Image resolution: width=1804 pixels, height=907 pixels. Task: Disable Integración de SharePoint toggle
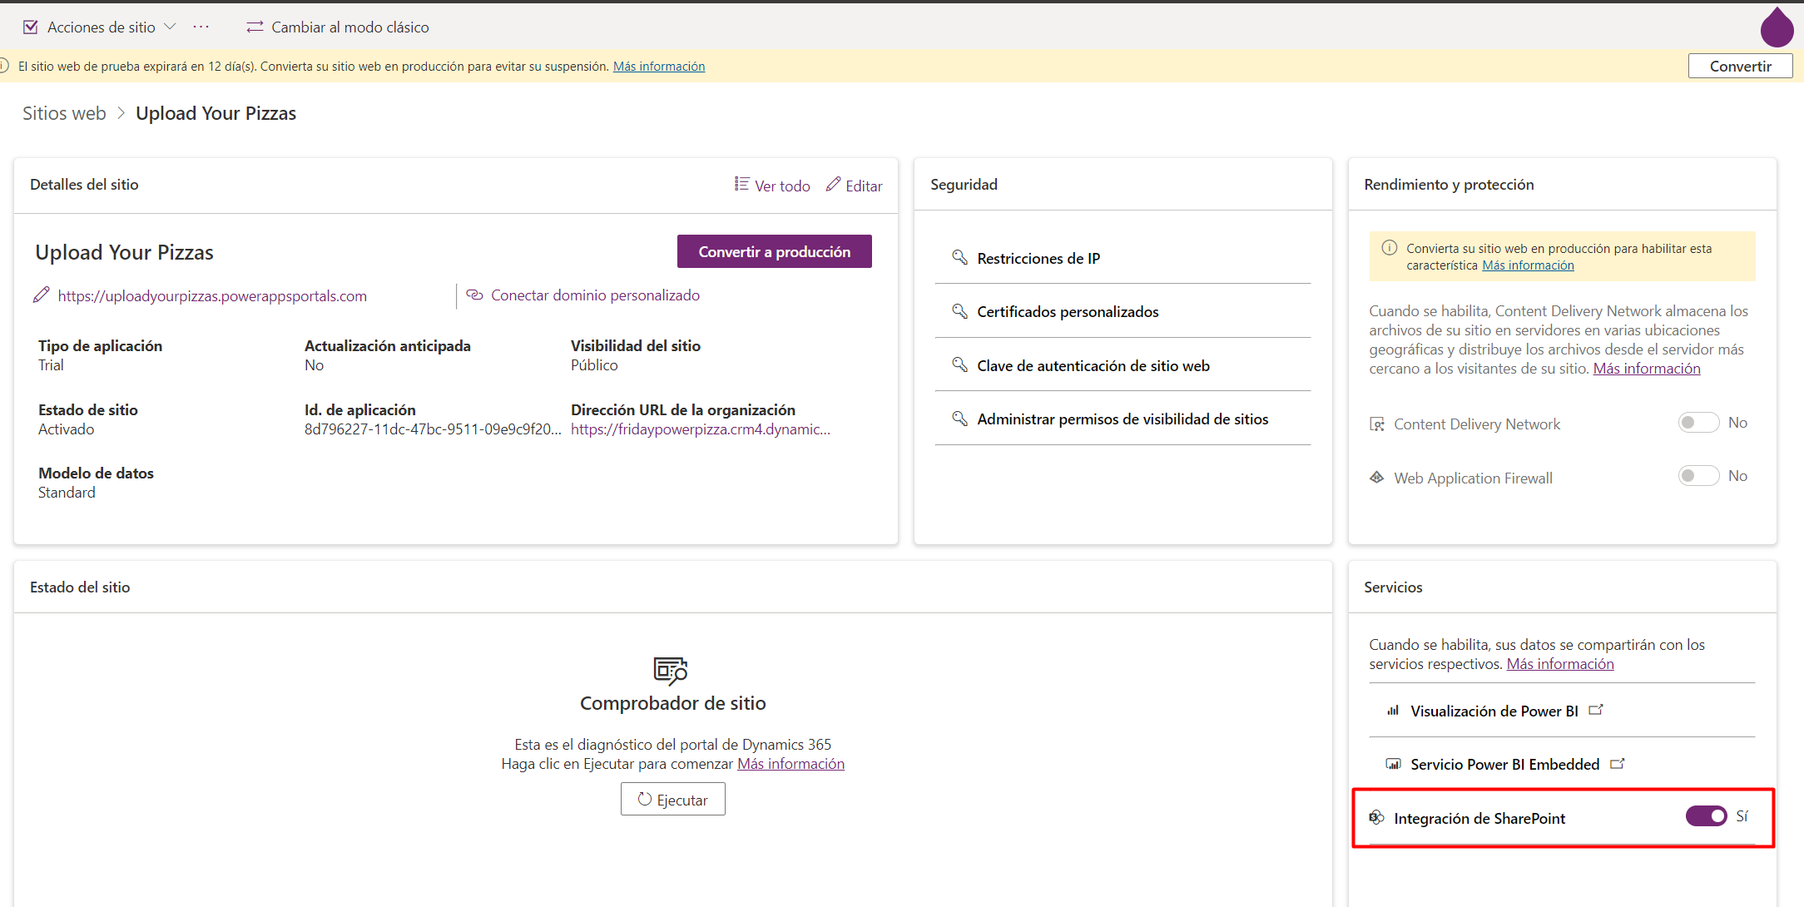tap(1707, 816)
